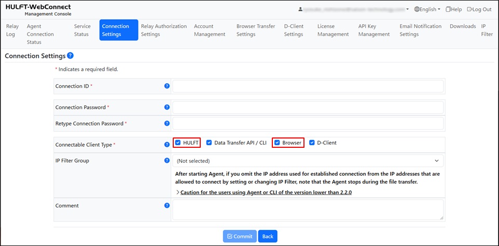
Task: Focus the Retype Connection Password field
Action: point(308,124)
